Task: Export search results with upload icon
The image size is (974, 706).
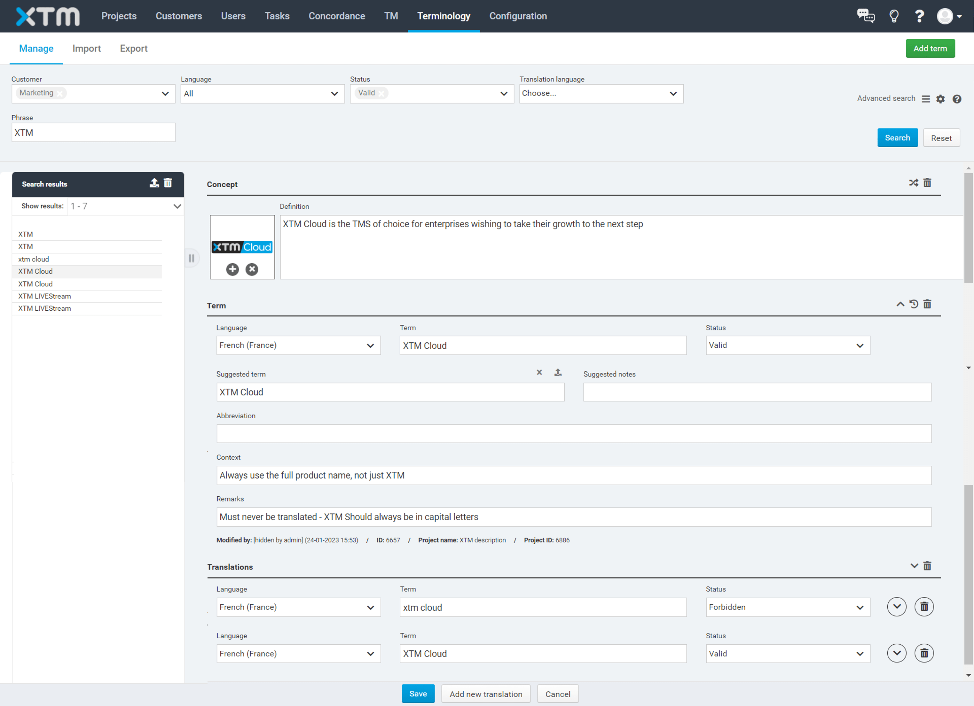Action: click(154, 183)
